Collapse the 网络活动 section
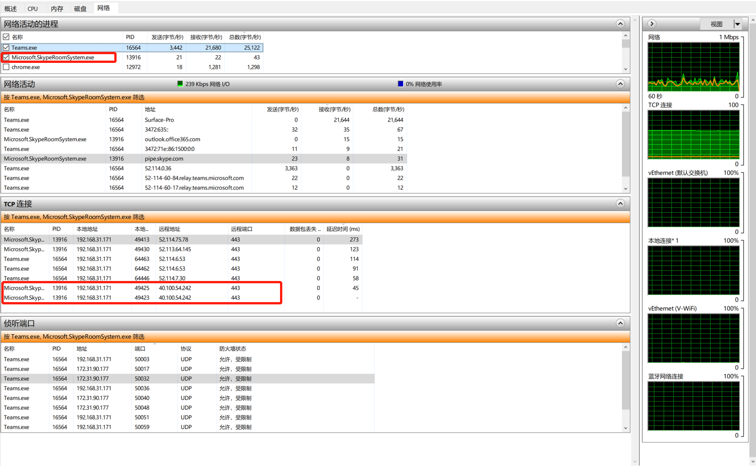 click(620, 84)
